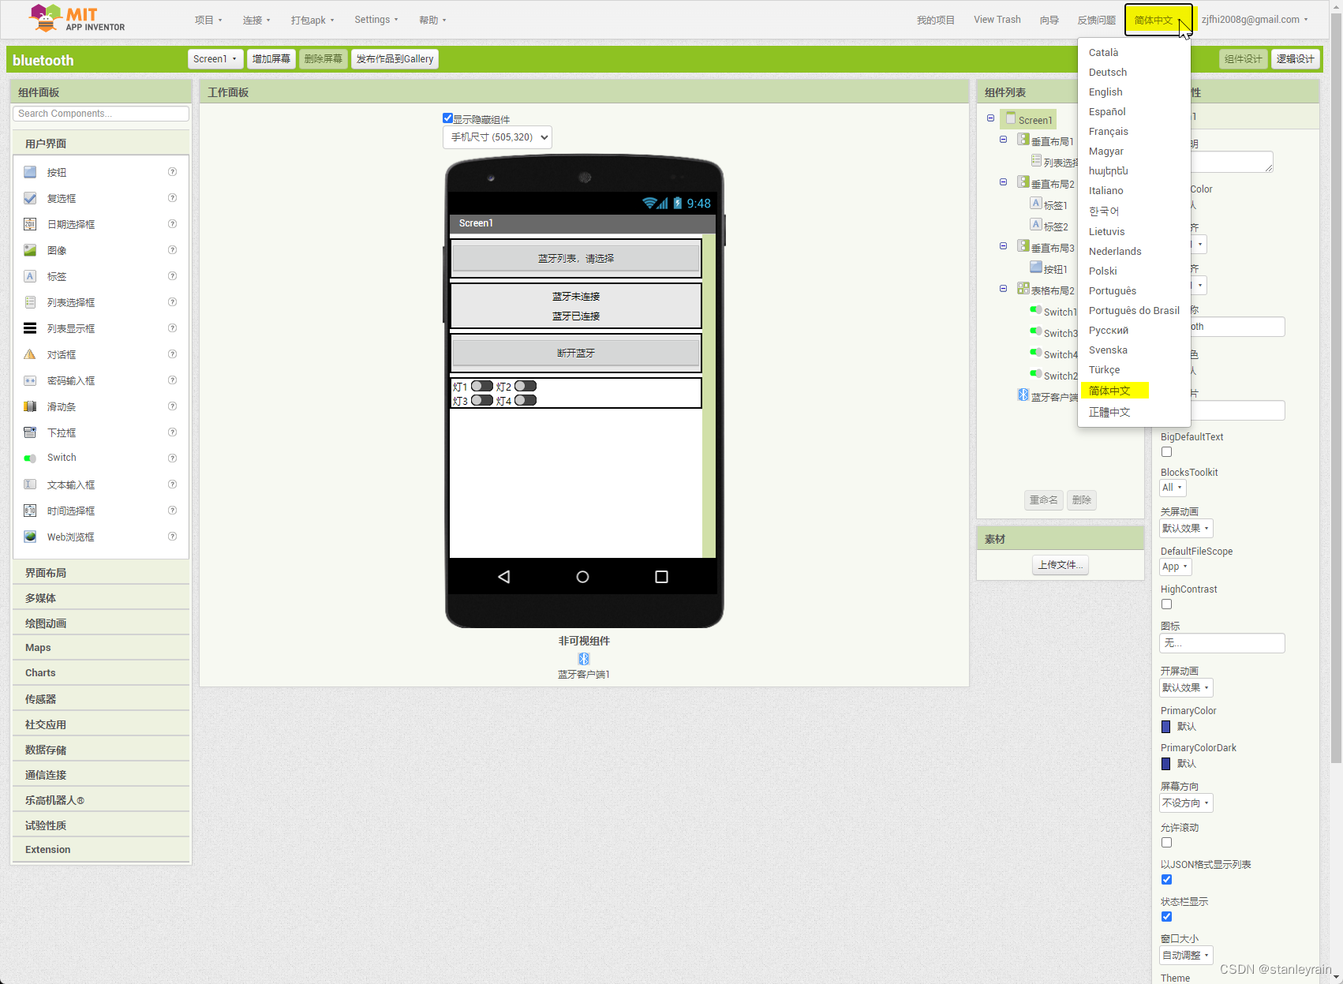Choose 正體中文 from the language list
The image size is (1343, 984).
coord(1109,412)
